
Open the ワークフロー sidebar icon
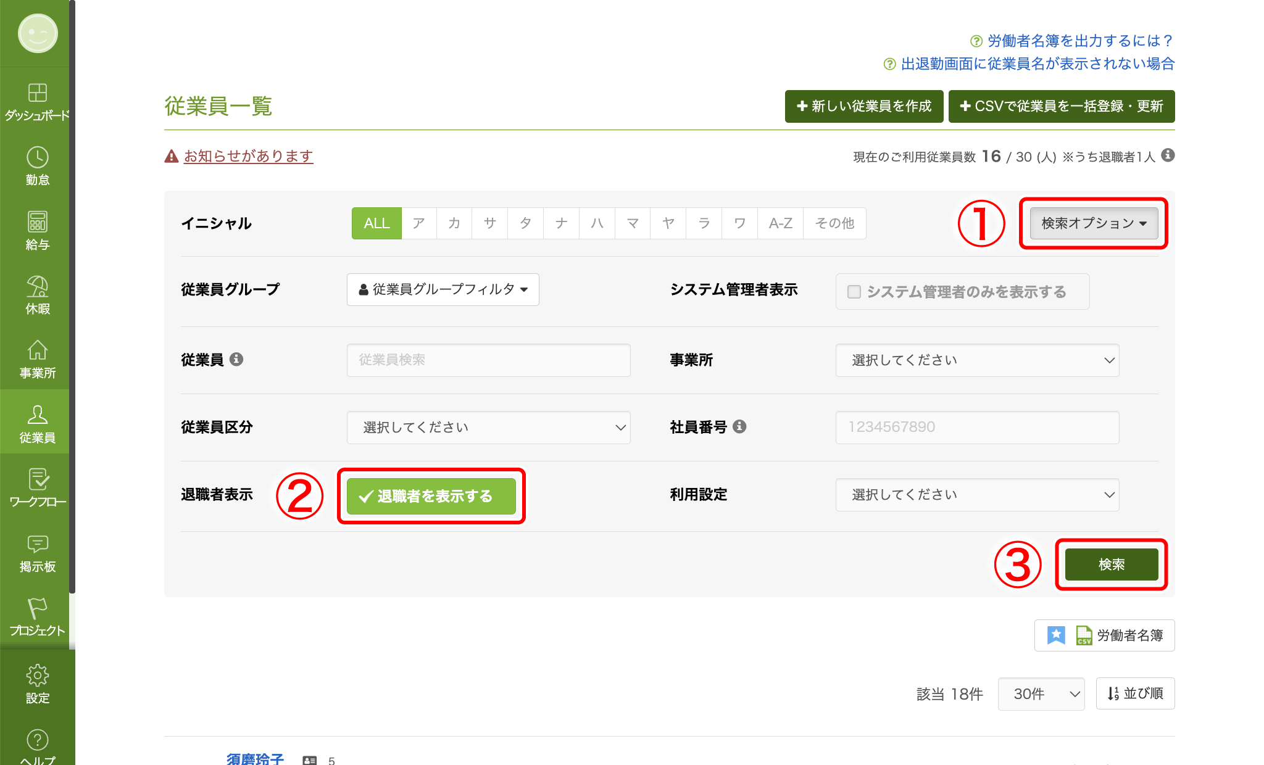(38, 479)
